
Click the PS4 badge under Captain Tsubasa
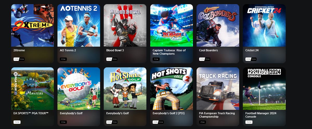pyautogui.click(x=156, y=59)
